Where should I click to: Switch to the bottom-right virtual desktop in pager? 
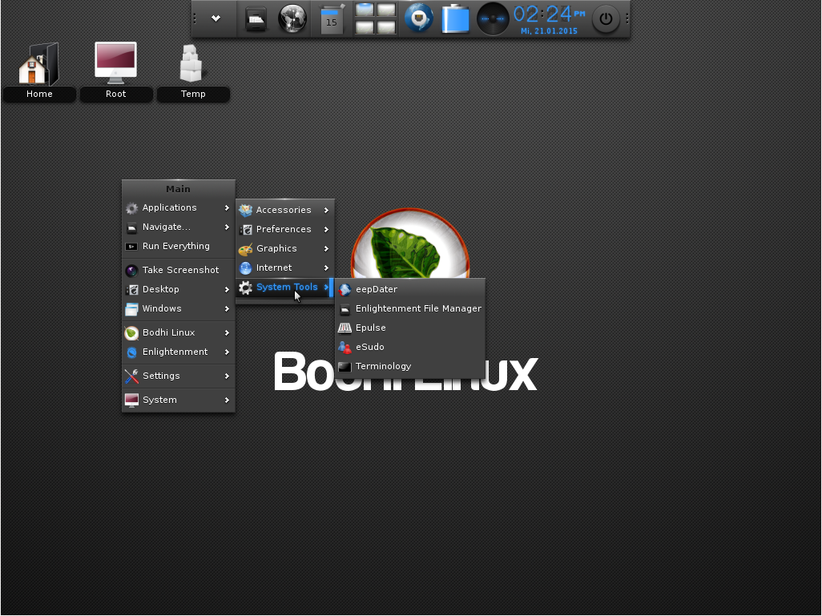(386, 26)
